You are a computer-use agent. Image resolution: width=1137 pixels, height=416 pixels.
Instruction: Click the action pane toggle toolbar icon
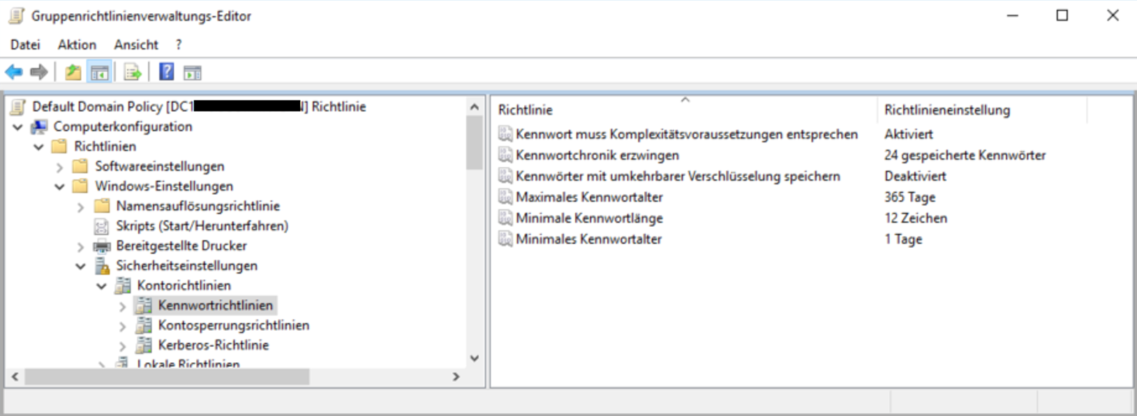click(x=192, y=72)
